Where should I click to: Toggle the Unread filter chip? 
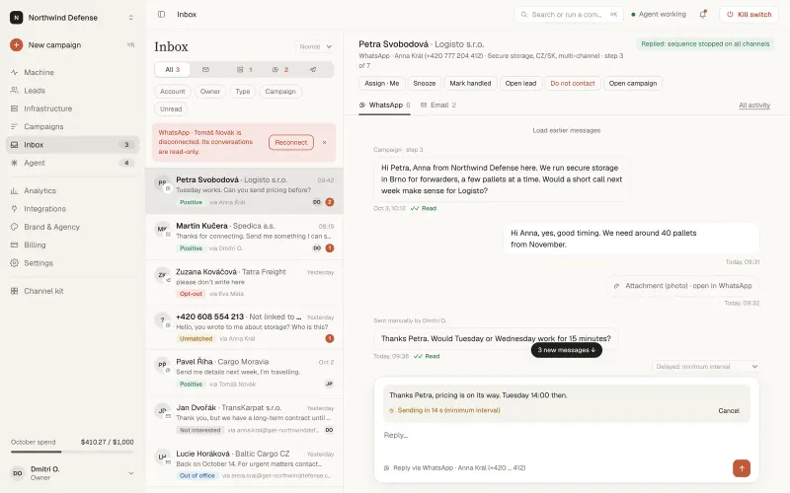[171, 109]
